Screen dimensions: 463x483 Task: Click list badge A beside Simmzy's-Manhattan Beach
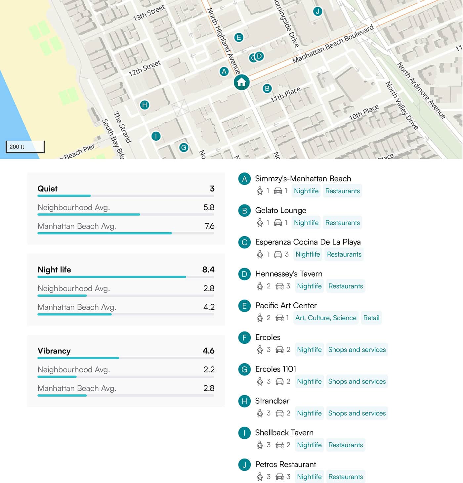[x=244, y=179]
